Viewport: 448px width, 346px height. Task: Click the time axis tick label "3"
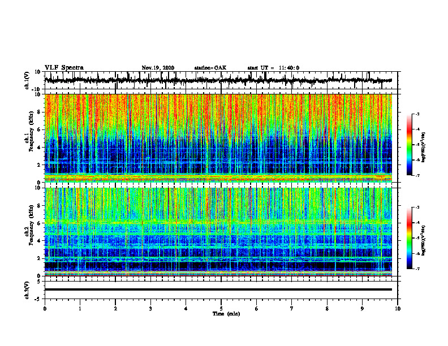pyautogui.click(x=150, y=309)
